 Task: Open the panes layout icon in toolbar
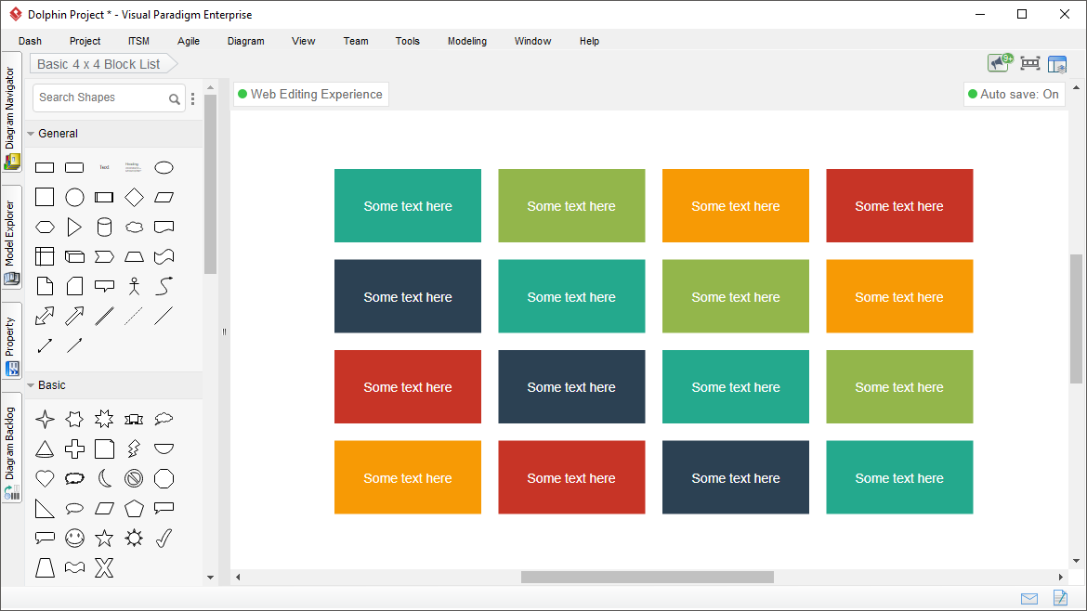[x=1057, y=63]
